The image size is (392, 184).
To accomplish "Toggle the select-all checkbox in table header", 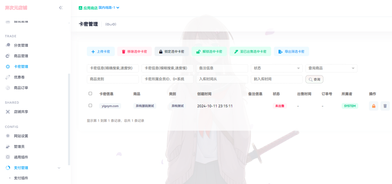I will pyautogui.click(x=90, y=93).
